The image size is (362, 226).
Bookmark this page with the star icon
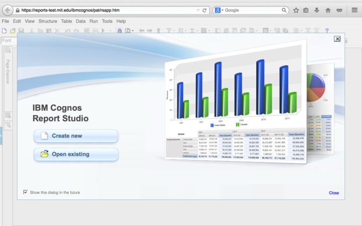pos(296,10)
